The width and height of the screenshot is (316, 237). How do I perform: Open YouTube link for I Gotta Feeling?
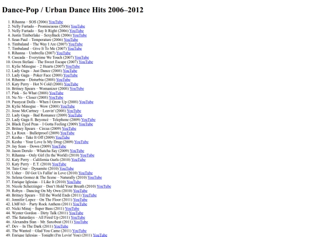tap(86, 124)
